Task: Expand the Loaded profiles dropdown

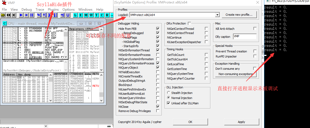Action: coord(217,15)
